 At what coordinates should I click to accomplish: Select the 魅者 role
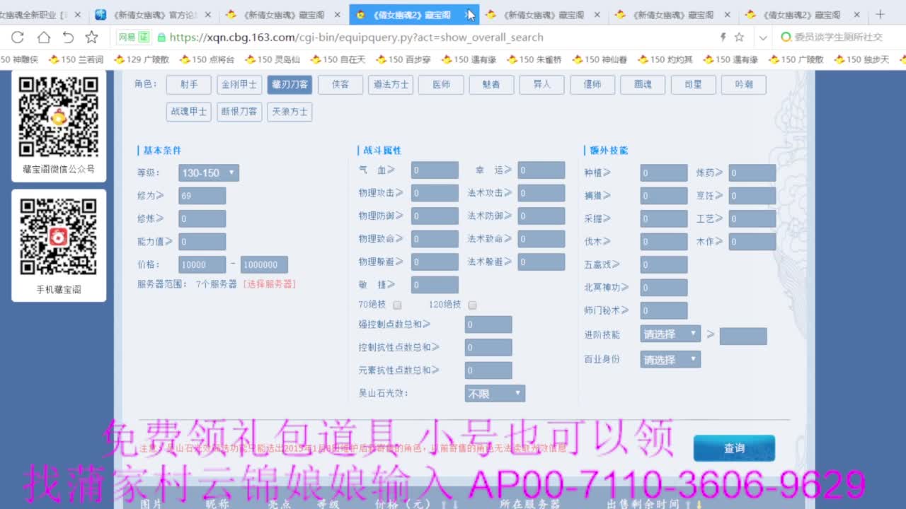pyautogui.click(x=491, y=85)
